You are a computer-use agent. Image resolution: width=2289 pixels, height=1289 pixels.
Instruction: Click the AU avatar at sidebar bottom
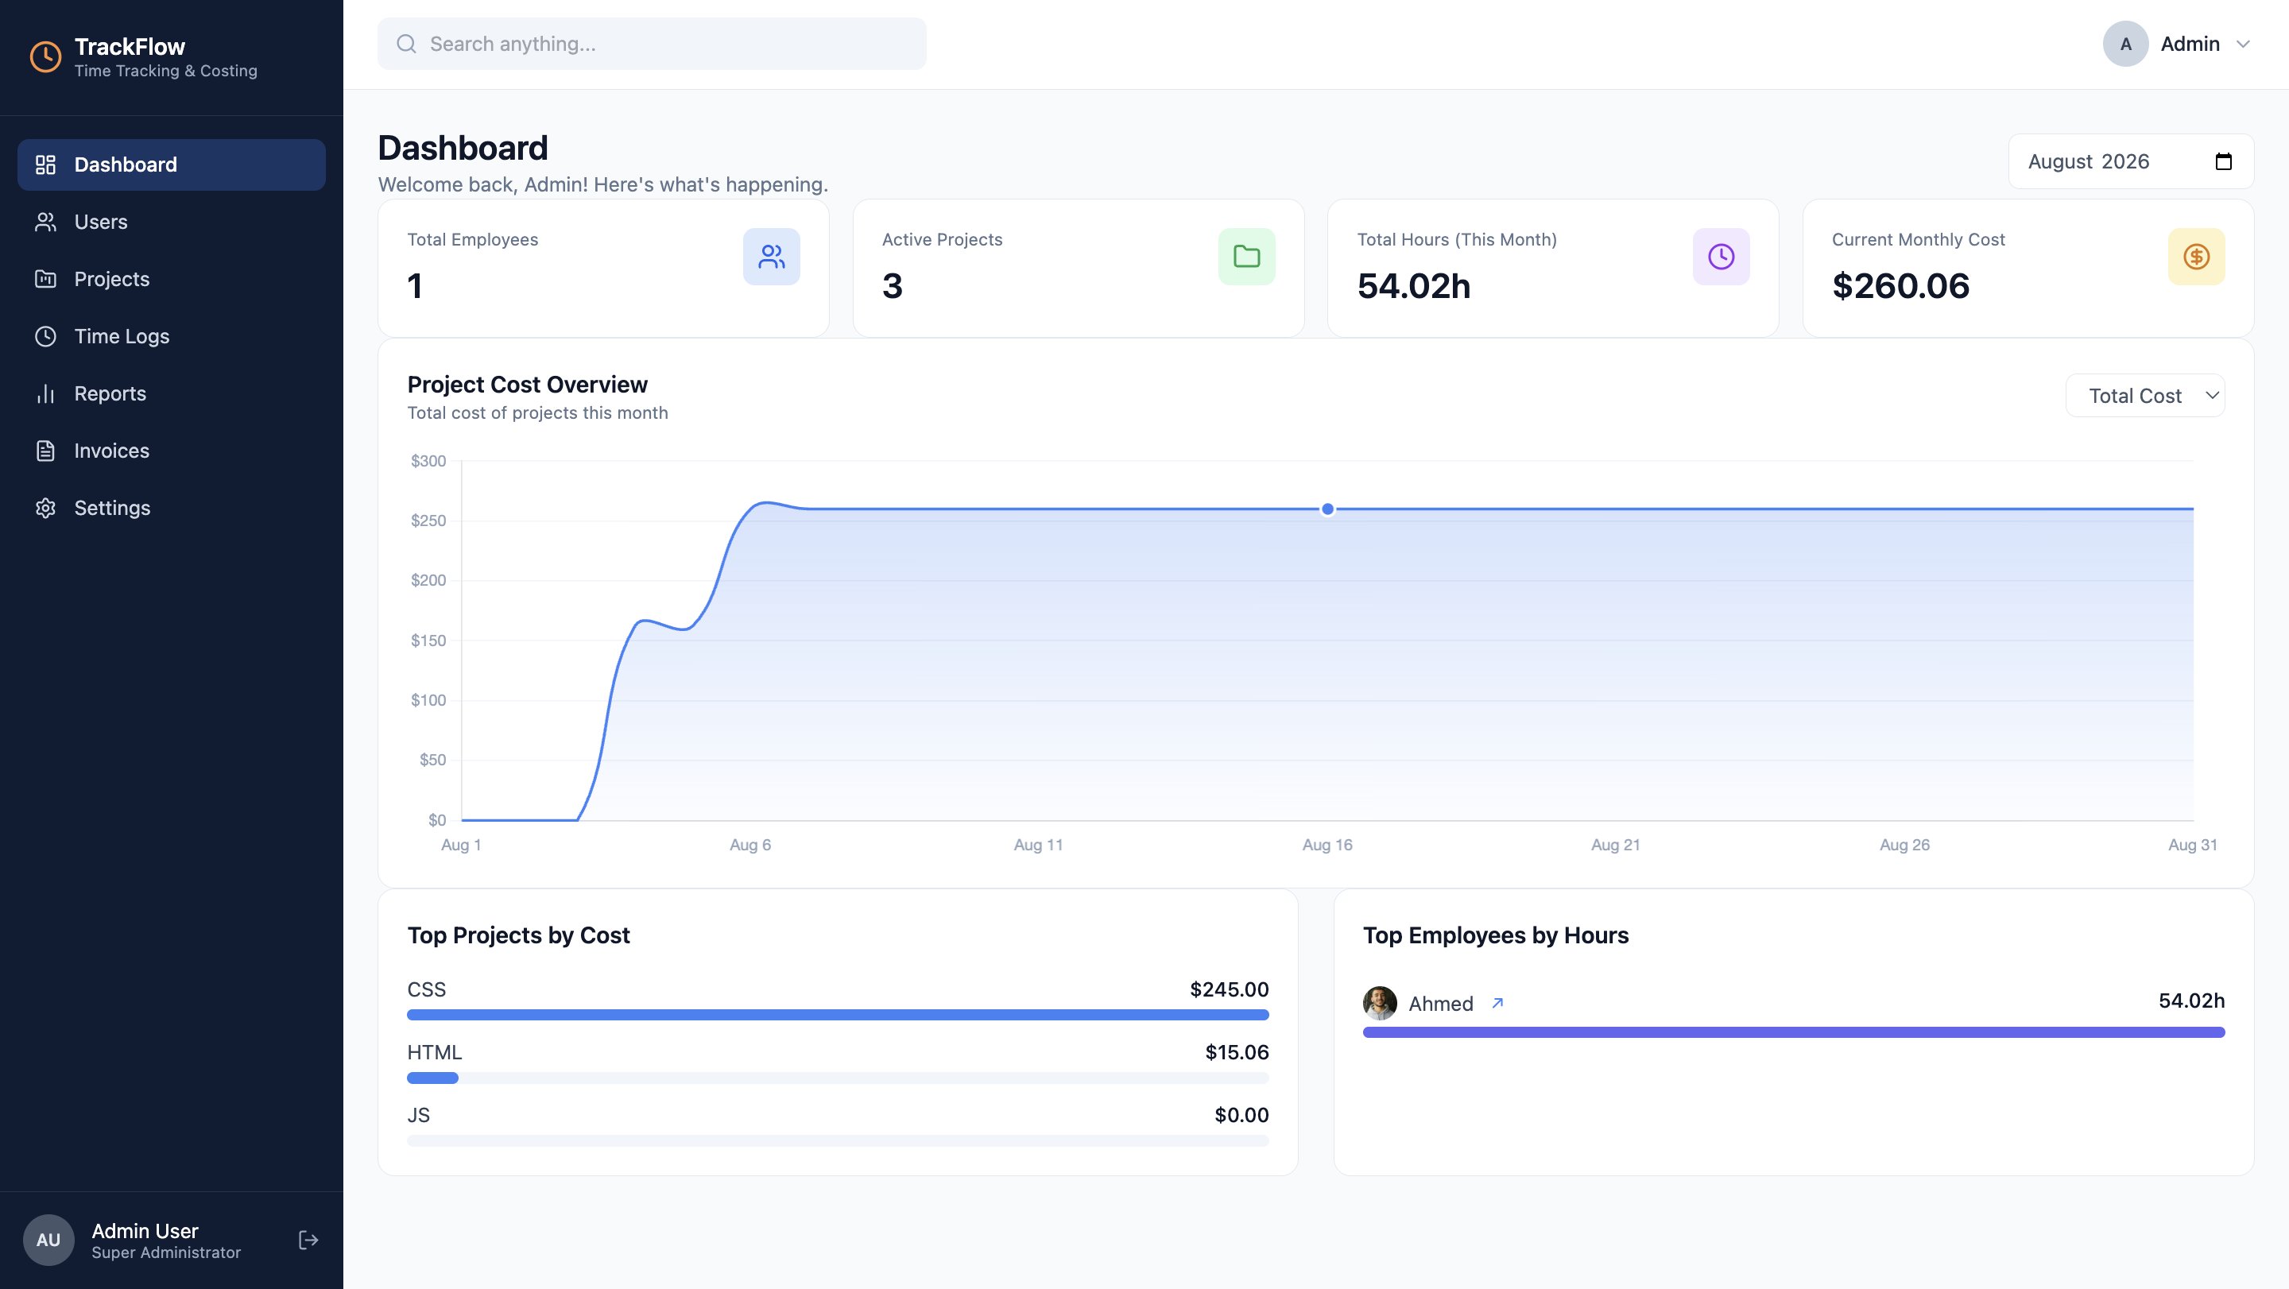[x=48, y=1241]
